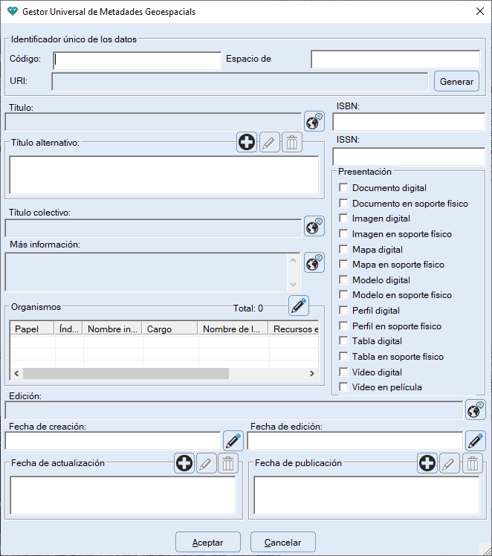Open globe translator for Título colectivo
This screenshot has width=492, height=556.
pos(314,226)
